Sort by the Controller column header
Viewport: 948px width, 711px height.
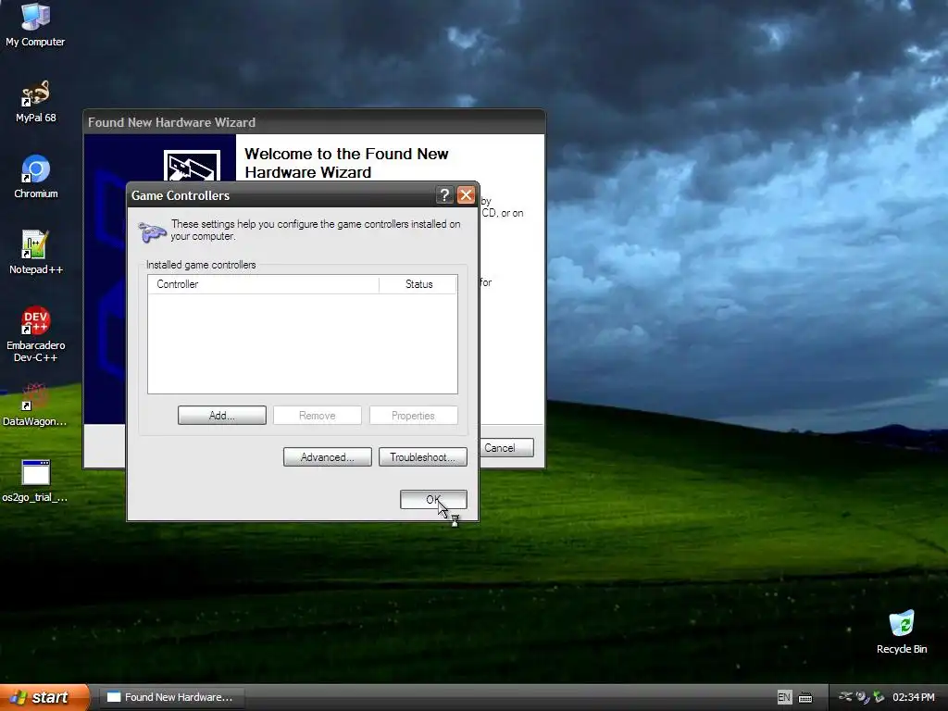pyautogui.click(x=263, y=284)
